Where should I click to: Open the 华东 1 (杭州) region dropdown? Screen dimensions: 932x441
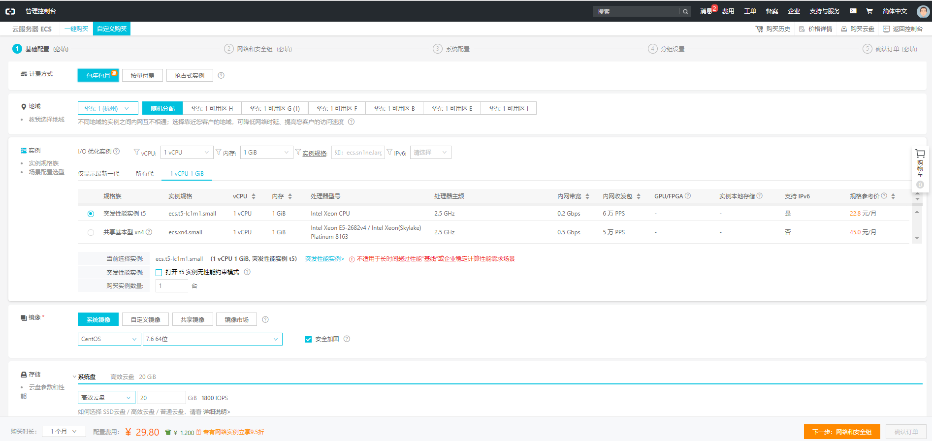[107, 108]
